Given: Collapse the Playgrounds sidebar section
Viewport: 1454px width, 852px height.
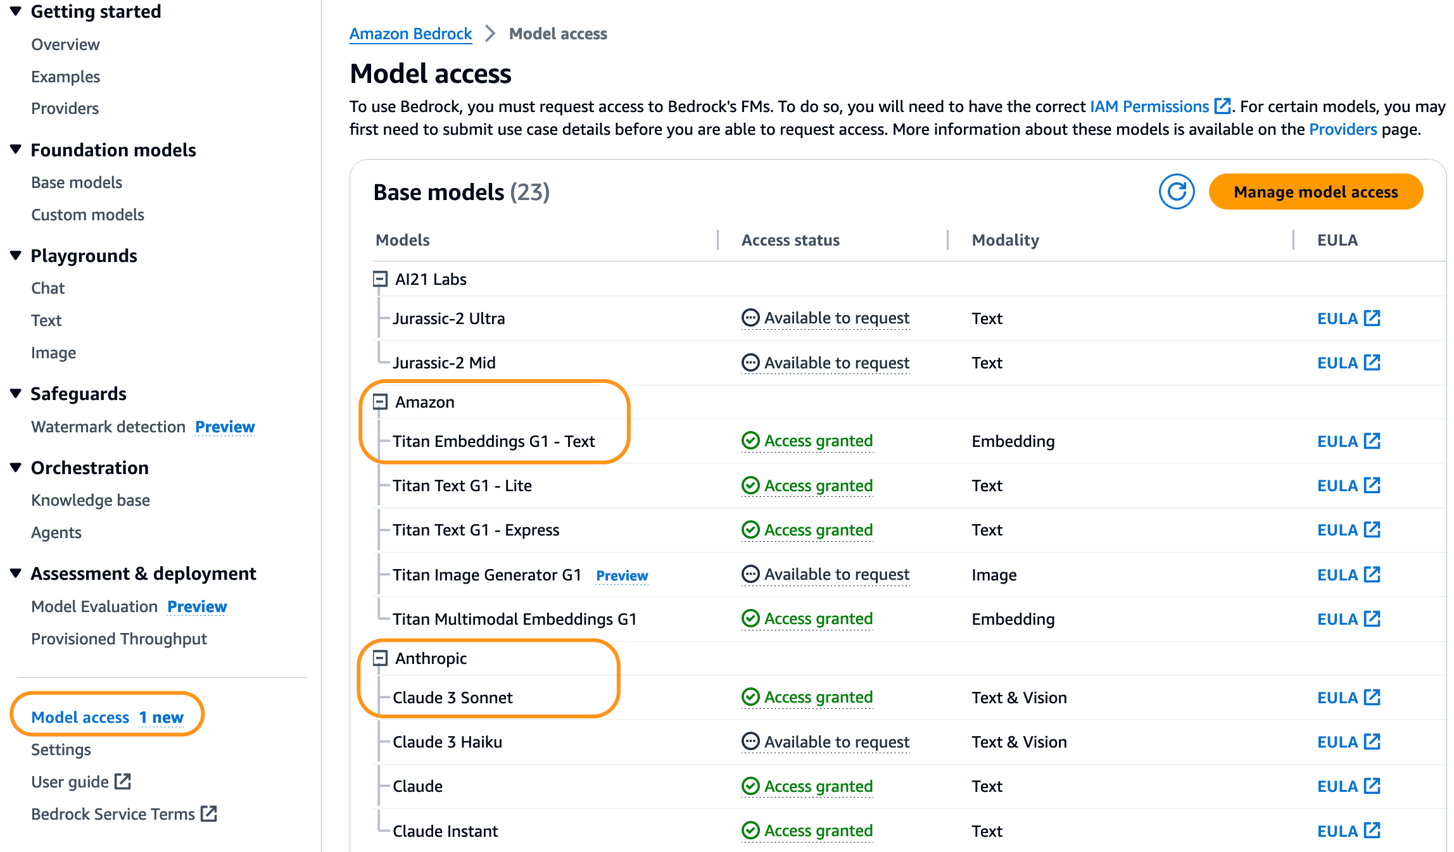Looking at the screenshot, I should pyautogui.click(x=16, y=256).
